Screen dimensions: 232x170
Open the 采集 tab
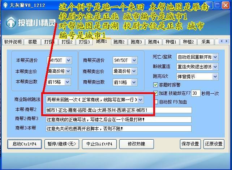point(206,42)
